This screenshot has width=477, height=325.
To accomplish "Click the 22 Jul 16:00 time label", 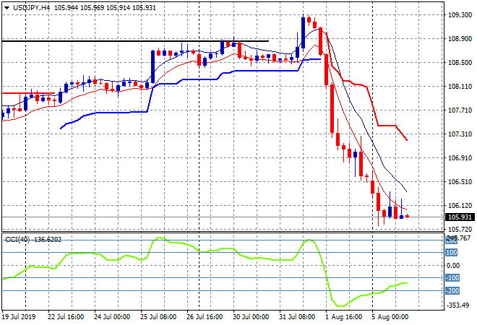I will click(x=66, y=317).
